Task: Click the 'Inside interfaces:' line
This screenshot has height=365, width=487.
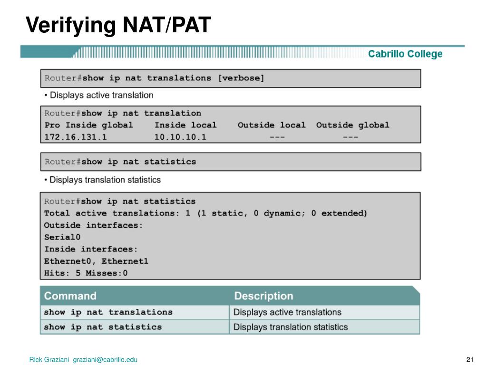Action: pos(91,249)
